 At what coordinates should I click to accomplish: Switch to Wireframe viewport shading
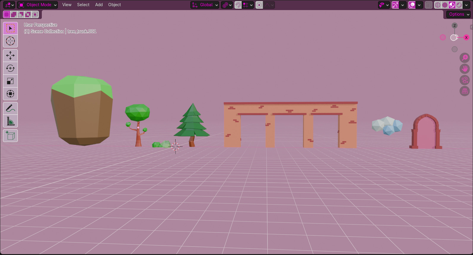(x=438, y=5)
